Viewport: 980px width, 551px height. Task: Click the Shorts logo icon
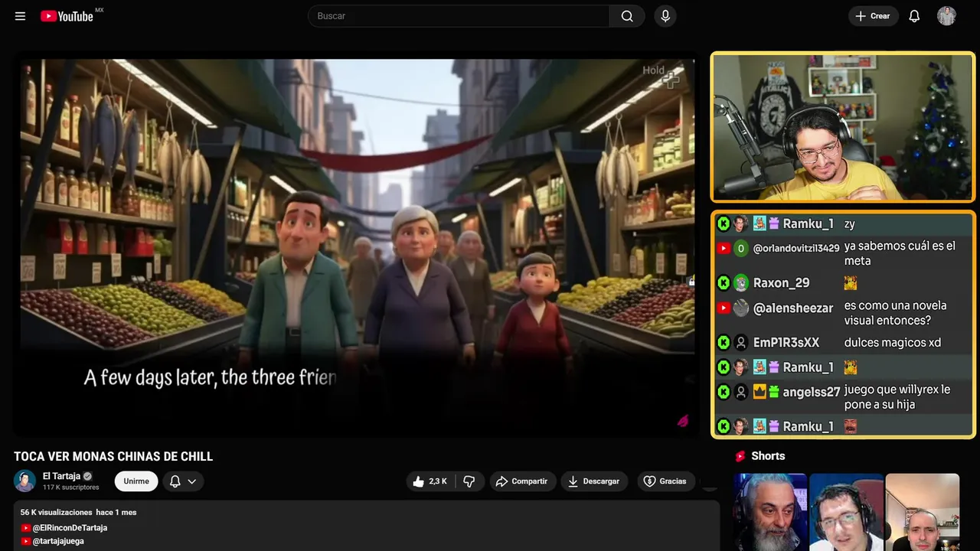740,456
